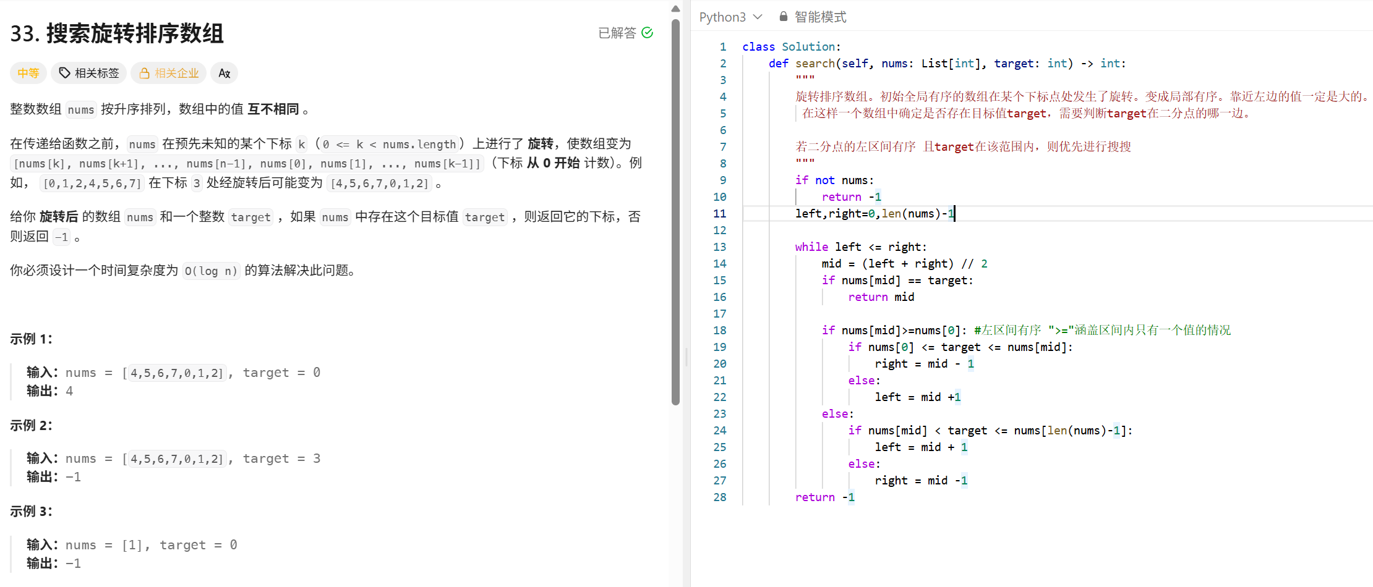Click the lock icon beside 智能模式
The width and height of the screenshot is (1373, 587).
(783, 17)
